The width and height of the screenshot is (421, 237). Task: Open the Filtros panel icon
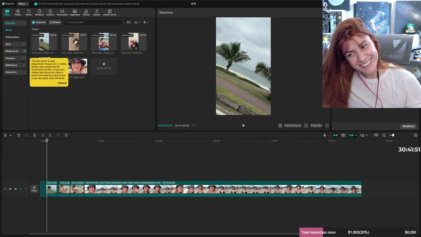pyautogui.click(x=86, y=13)
